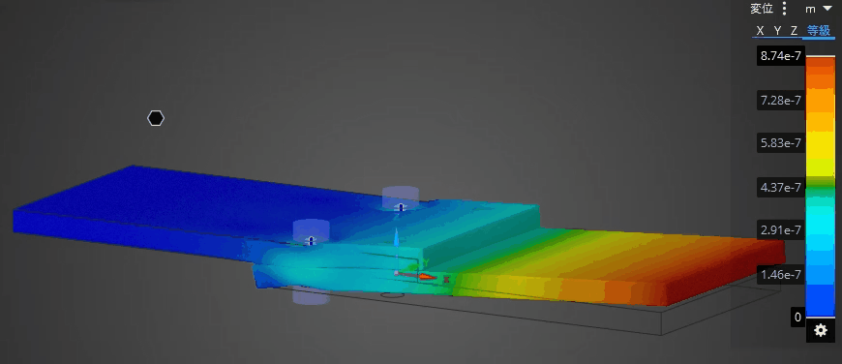This screenshot has width=842, height=364.
Task: Click the 0 minimum legend value
Action: [797, 318]
